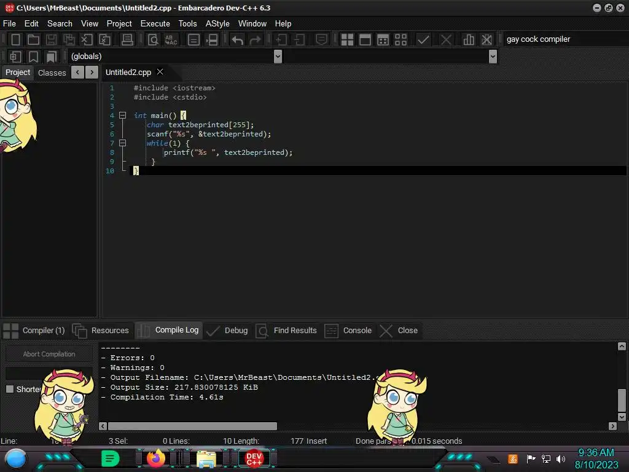Screen dimensions: 629x472
Task: Click the Compile & Run icon
Action: (383, 40)
